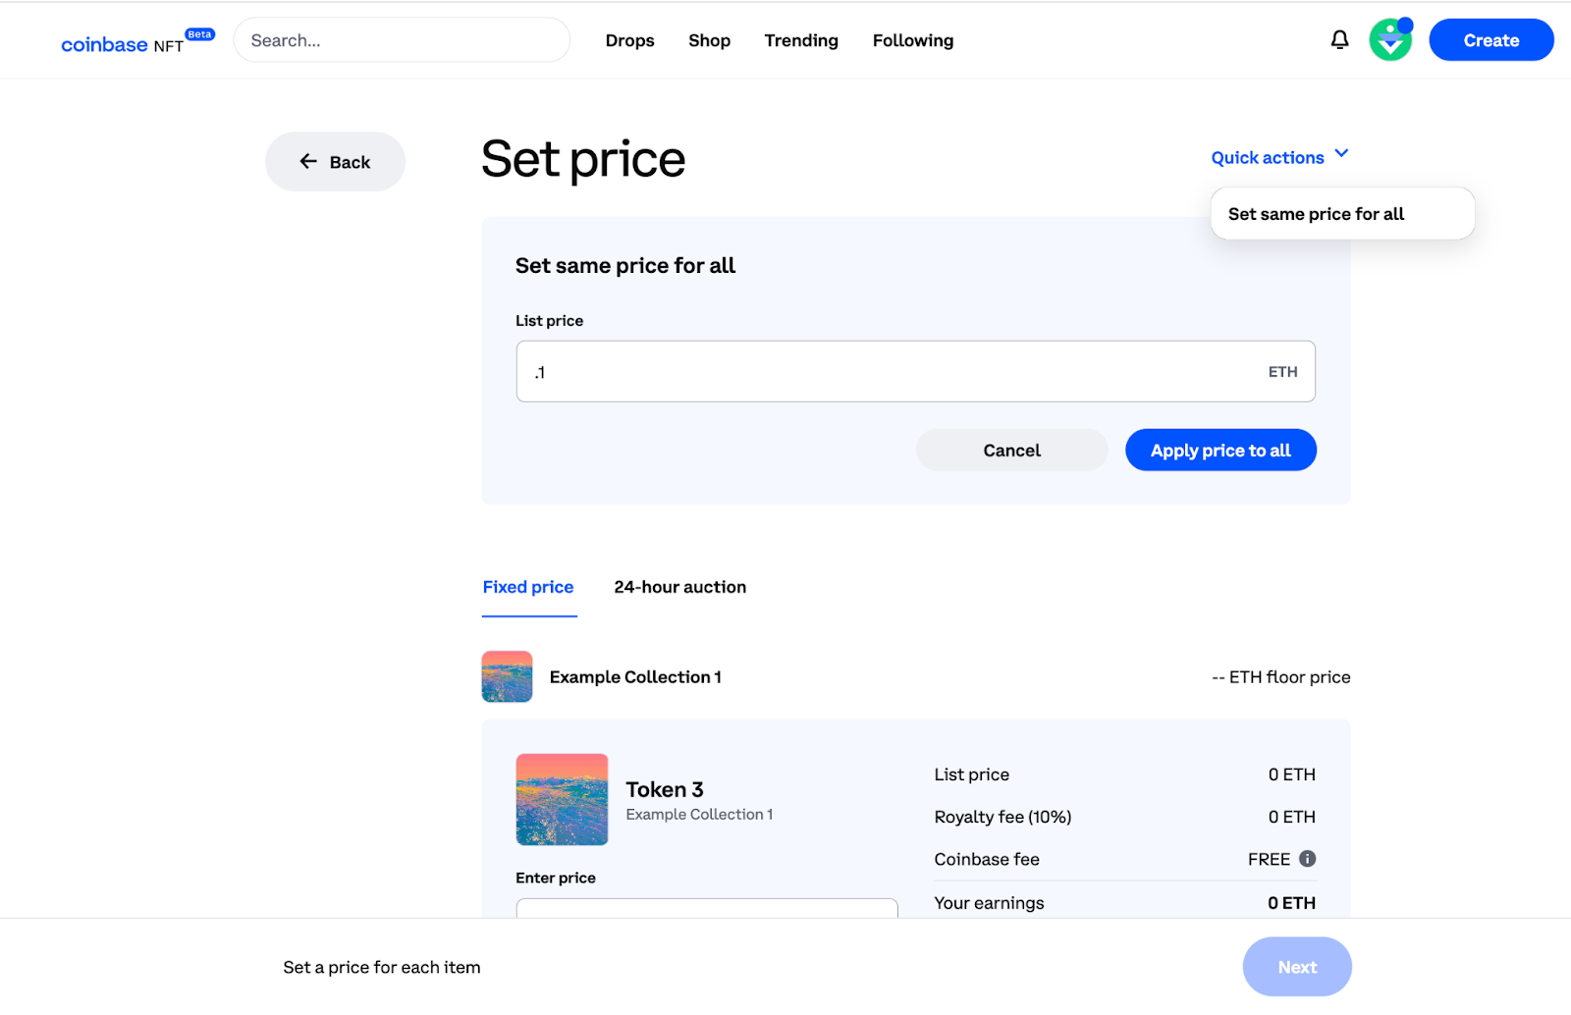Image resolution: width=1571 pixels, height=1015 pixels.
Task: Open the Drops navigation link
Action: pos(629,40)
